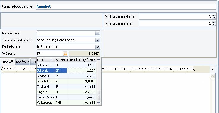Image resolution: width=219 pixels, height=113 pixels.
Task: Click the right indent marker on ruler
Action: pos(193,70)
